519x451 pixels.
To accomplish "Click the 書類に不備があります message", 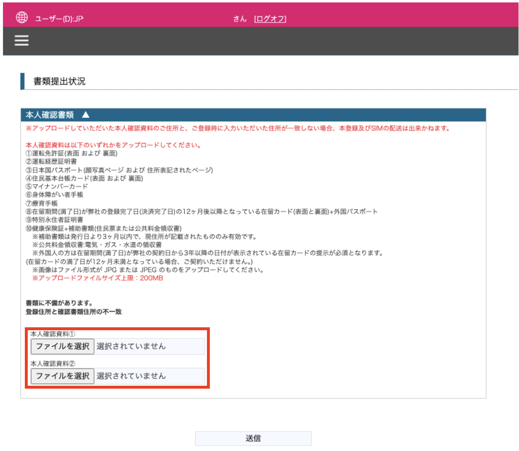I will (x=59, y=303).
